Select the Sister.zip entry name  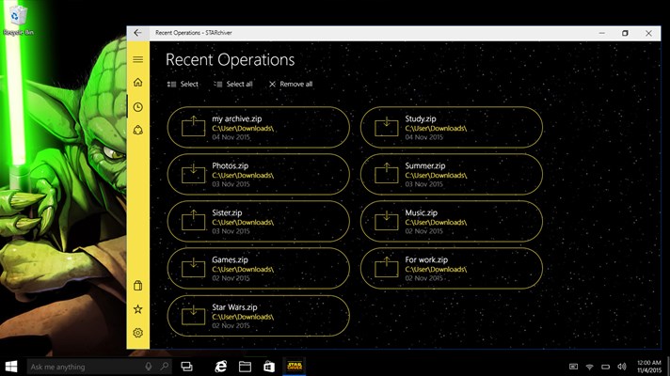coord(227,213)
